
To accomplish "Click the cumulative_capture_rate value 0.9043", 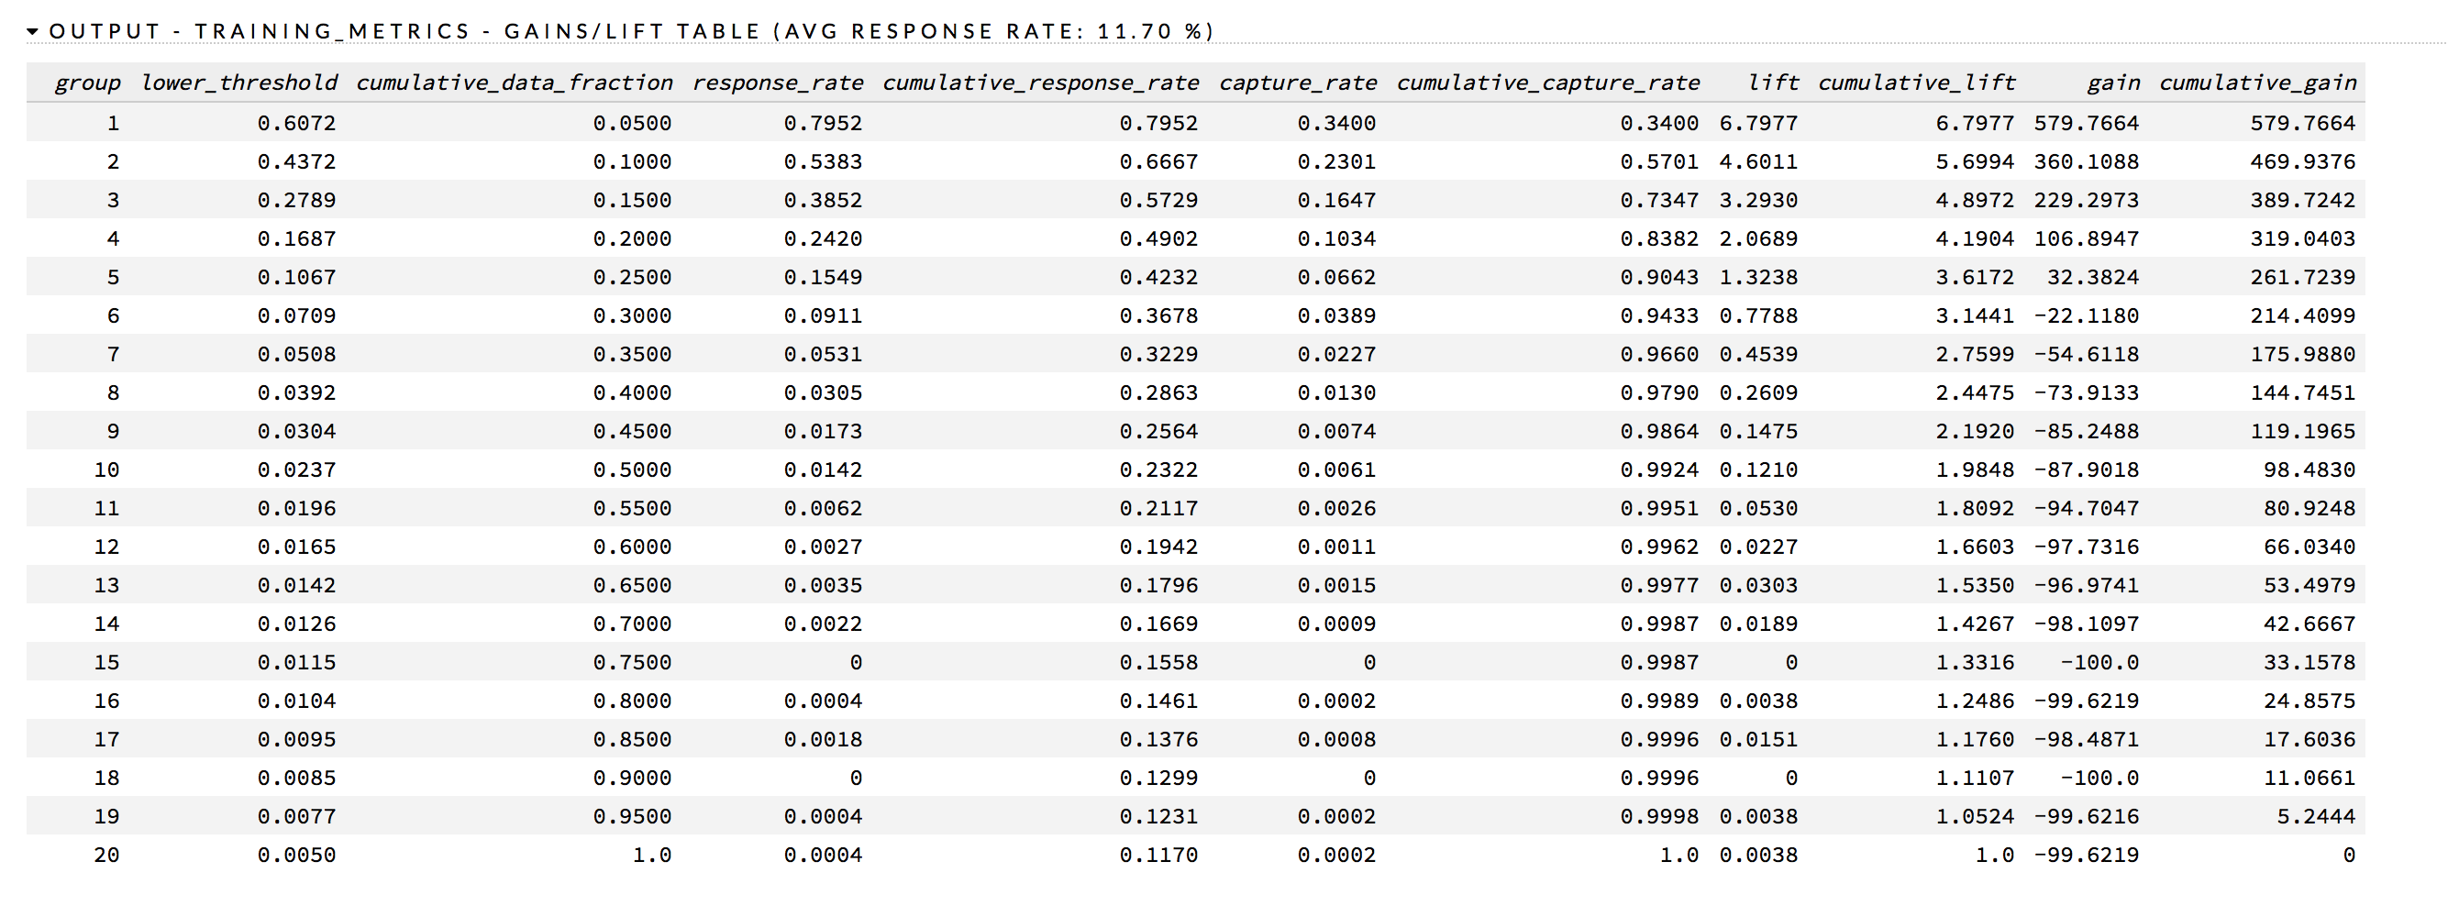I will (1658, 277).
